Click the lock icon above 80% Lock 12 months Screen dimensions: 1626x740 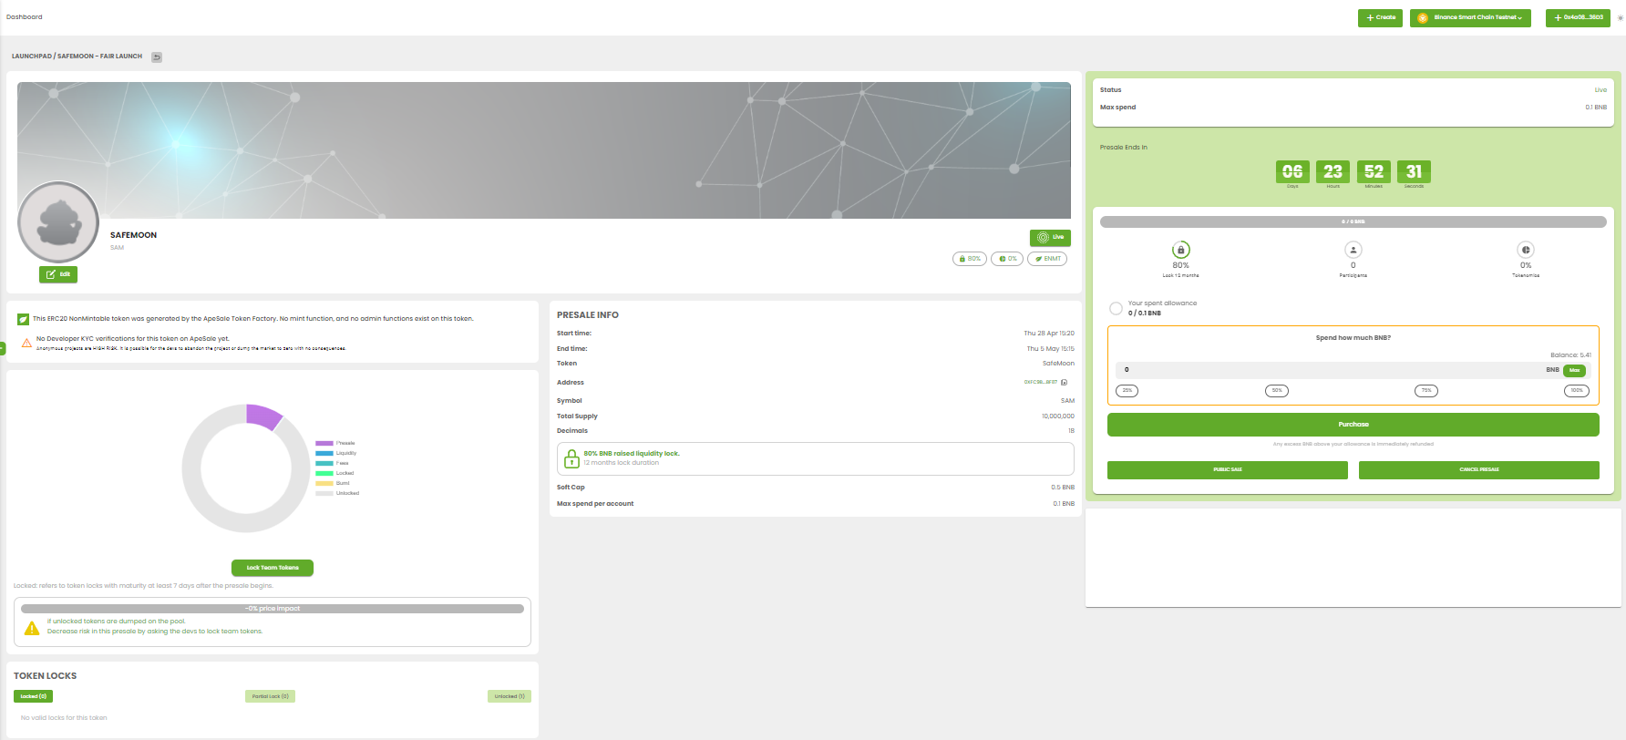point(1180,250)
